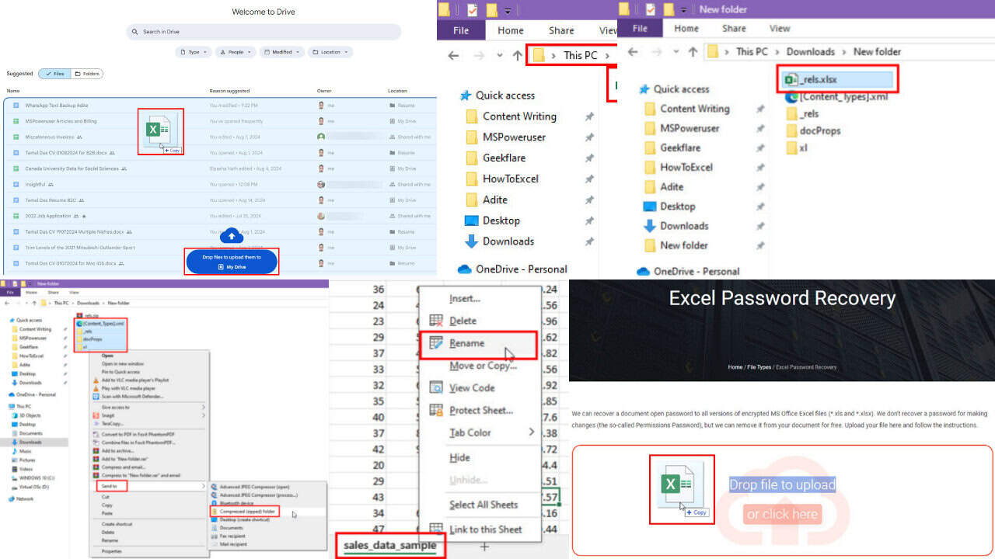
Task: Click the OneDrive cloud icon in the cropped-View-tab Explorer
Action: tap(465, 269)
